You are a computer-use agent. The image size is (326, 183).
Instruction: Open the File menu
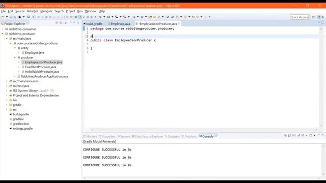click(x=4, y=11)
